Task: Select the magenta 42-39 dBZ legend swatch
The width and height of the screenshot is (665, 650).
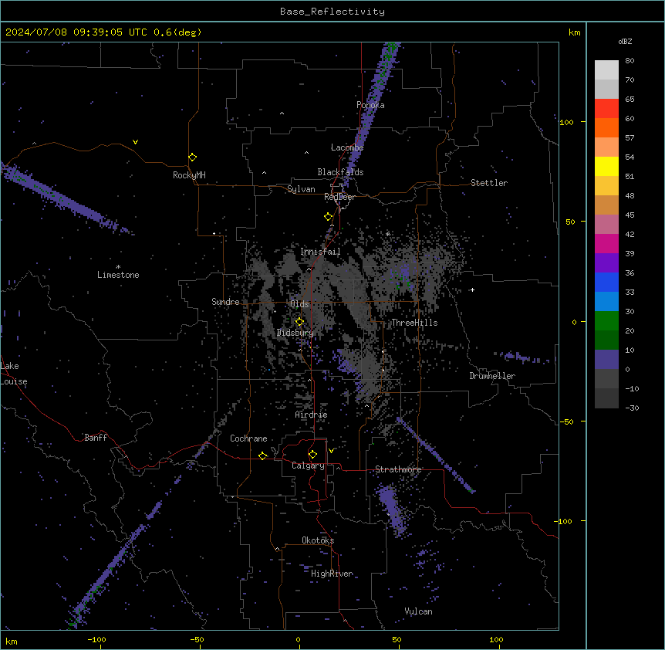Action: 606,243
